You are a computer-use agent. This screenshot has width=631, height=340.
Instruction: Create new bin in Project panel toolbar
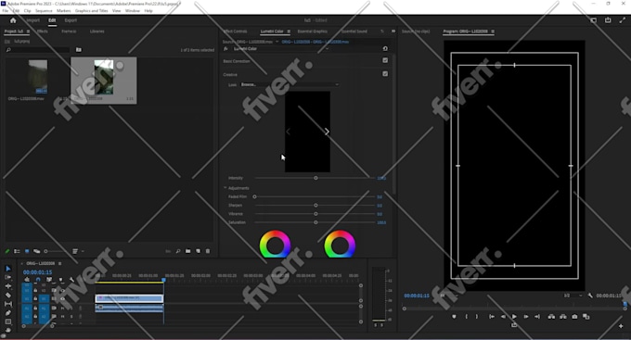click(188, 251)
